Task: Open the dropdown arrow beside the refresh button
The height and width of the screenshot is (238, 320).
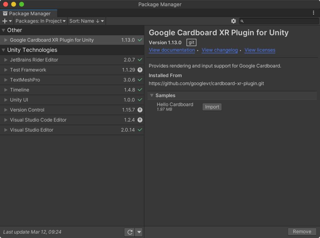Action: coord(139,232)
